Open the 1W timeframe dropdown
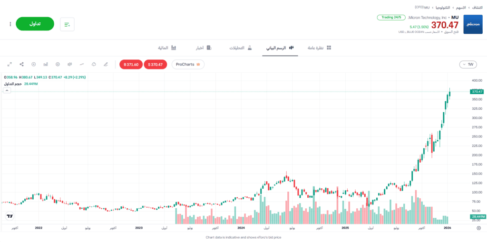 (468, 64)
